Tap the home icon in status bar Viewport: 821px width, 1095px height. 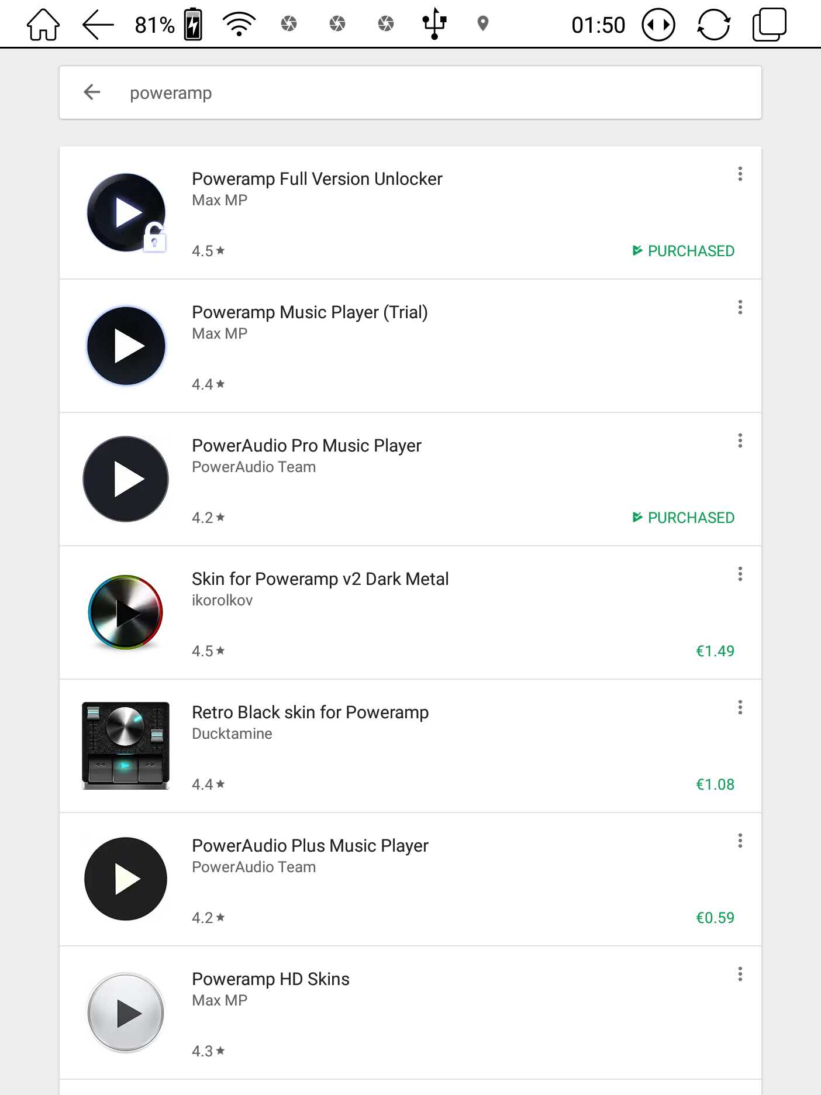(x=43, y=25)
